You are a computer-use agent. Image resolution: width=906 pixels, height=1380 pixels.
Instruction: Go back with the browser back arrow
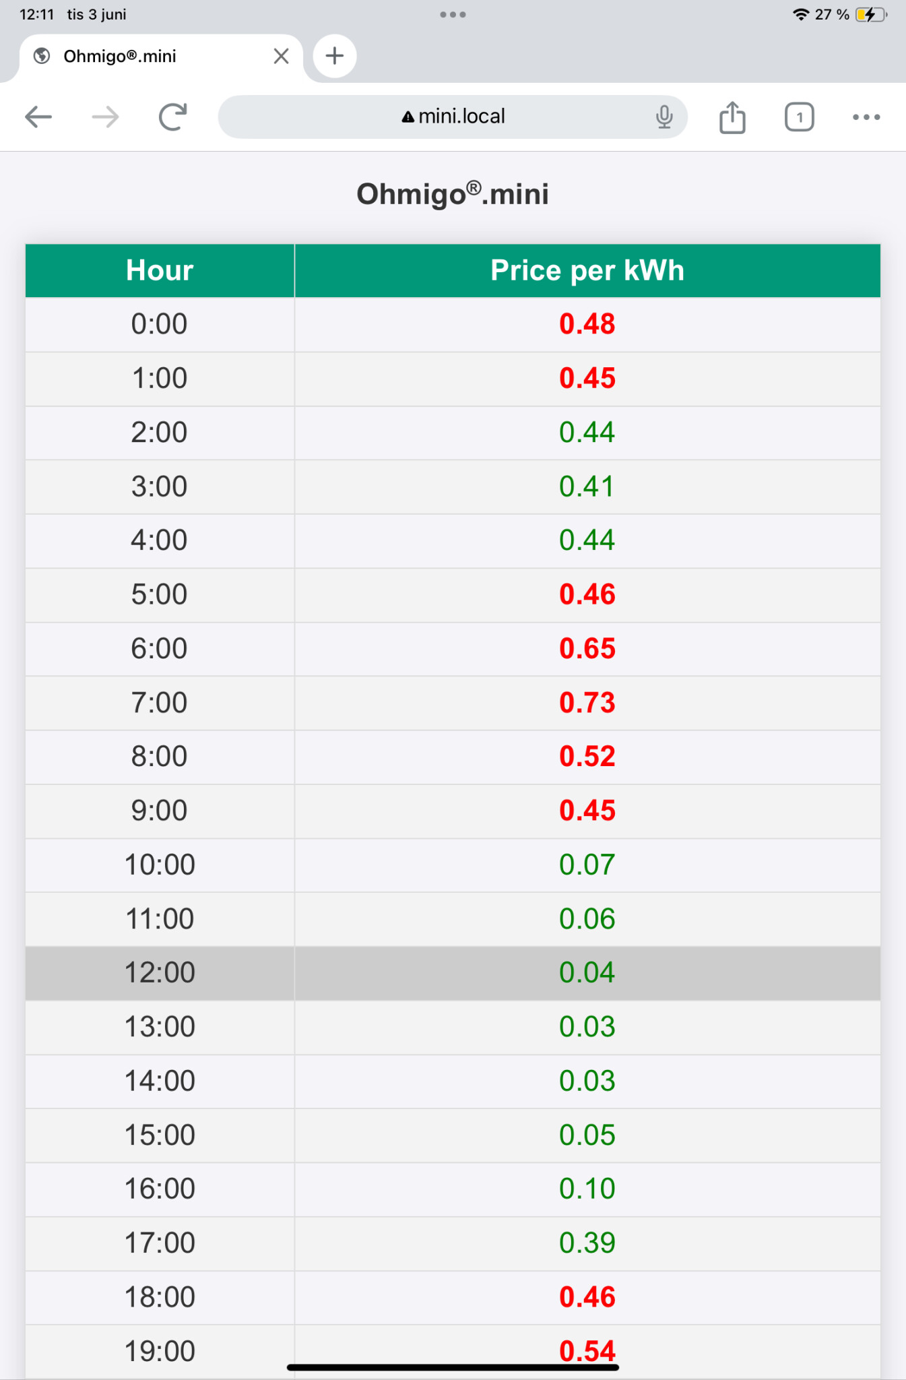pyautogui.click(x=38, y=117)
